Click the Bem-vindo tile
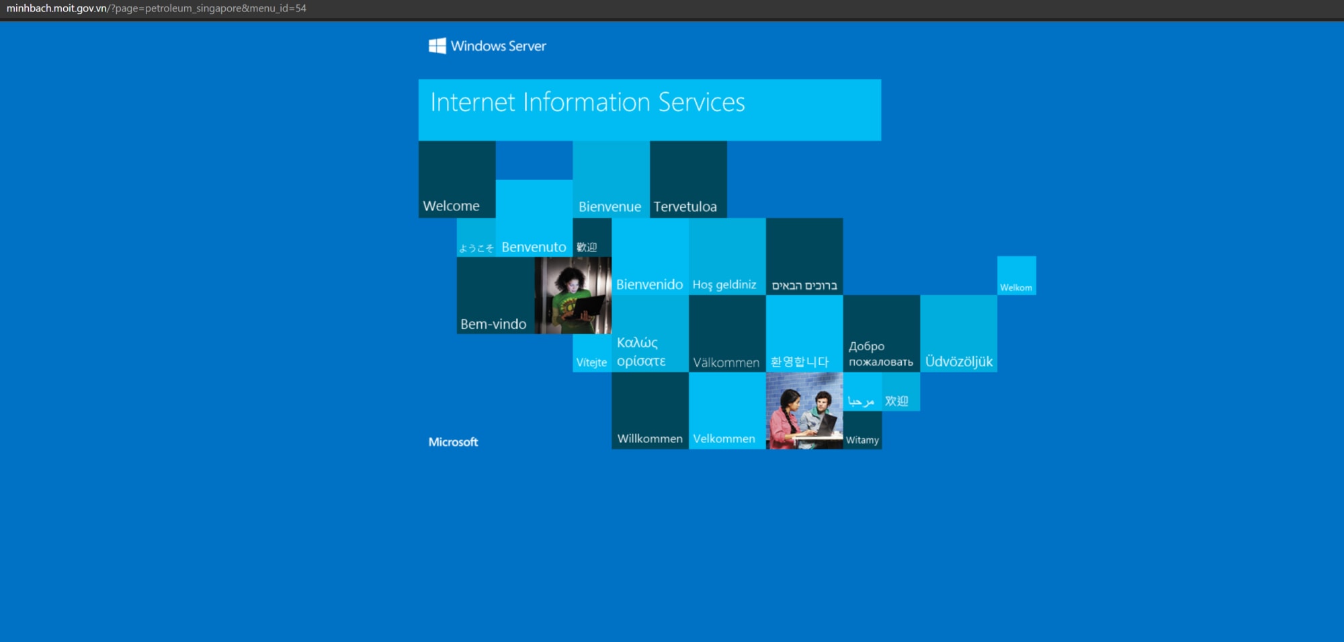Screen dimensions: 1344x642 (496, 295)
